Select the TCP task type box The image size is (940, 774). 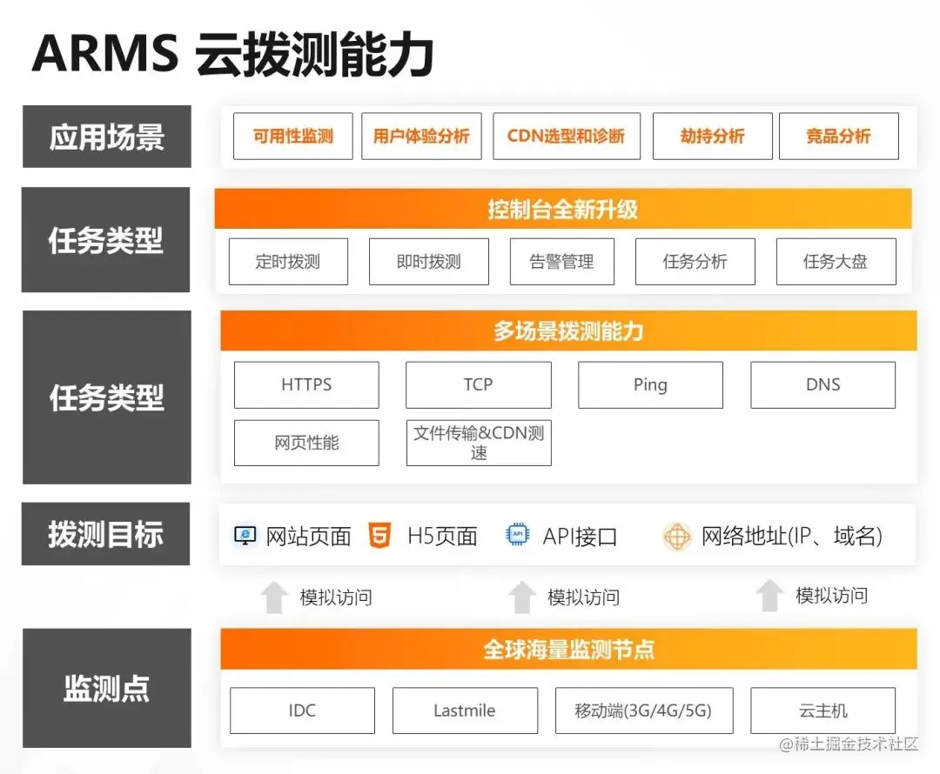click(x=479, y=384)
